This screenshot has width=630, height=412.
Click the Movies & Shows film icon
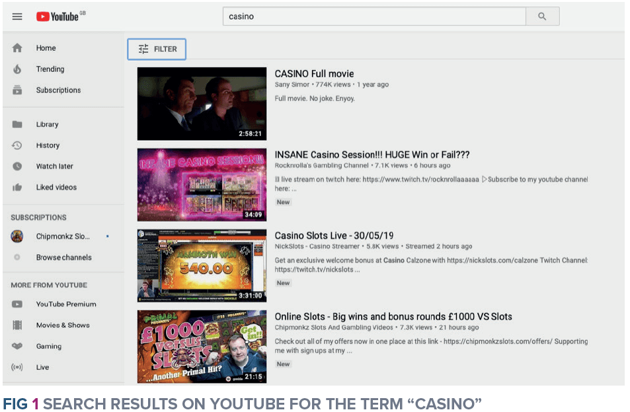pos(17,325)
